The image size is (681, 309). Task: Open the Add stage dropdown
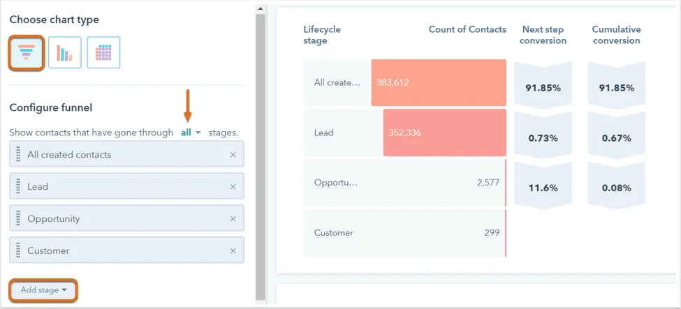(43, 290)
